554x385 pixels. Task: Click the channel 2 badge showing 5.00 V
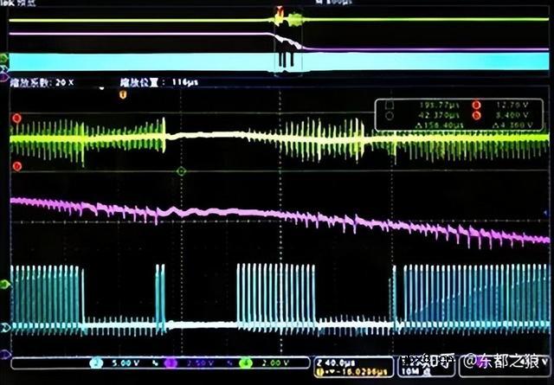tap(99, 363)
